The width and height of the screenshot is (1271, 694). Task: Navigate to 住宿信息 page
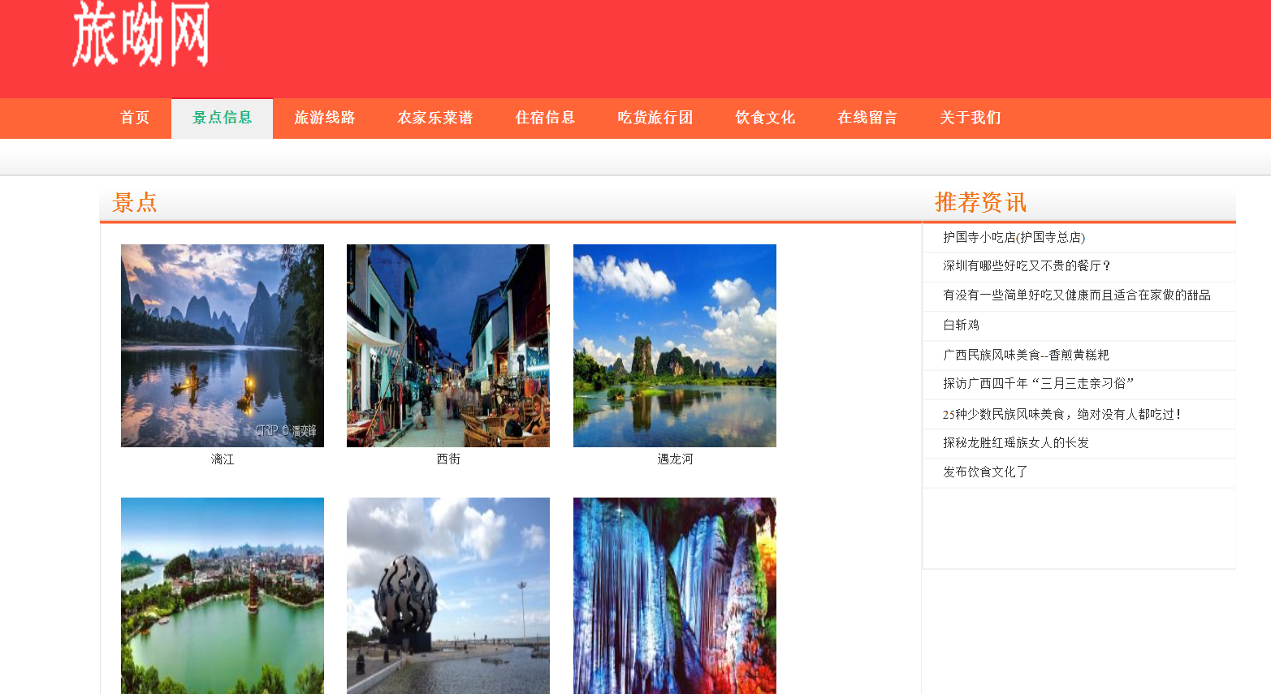545,118
